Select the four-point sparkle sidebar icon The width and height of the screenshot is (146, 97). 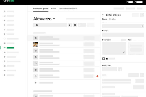click(4, 20)
